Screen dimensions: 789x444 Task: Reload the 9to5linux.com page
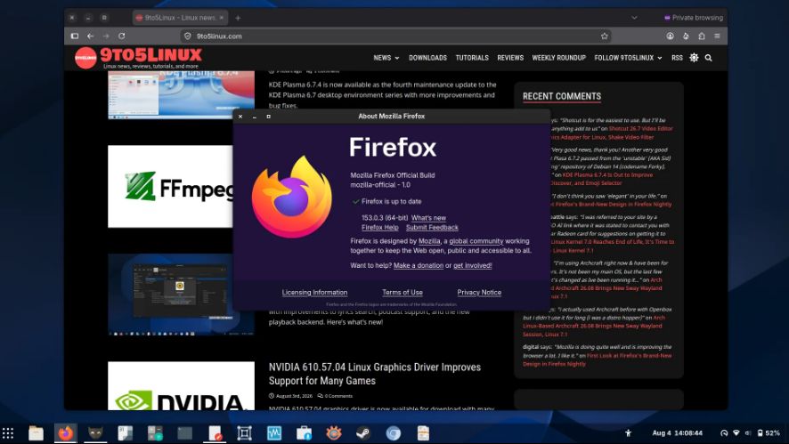[x=122, y=36]
